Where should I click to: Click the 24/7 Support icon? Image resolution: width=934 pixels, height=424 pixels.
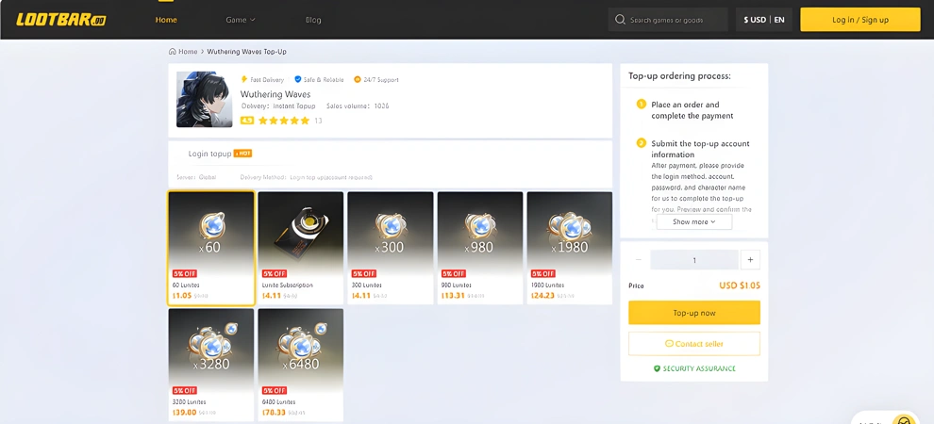[358, 80]
